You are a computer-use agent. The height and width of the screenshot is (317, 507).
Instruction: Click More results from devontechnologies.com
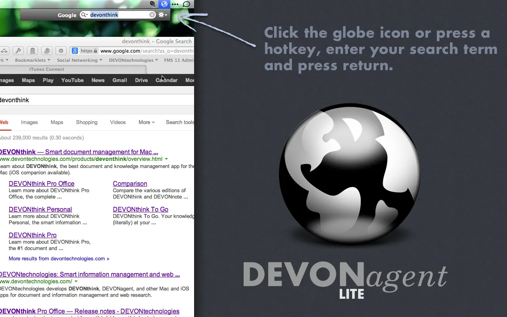59,258
